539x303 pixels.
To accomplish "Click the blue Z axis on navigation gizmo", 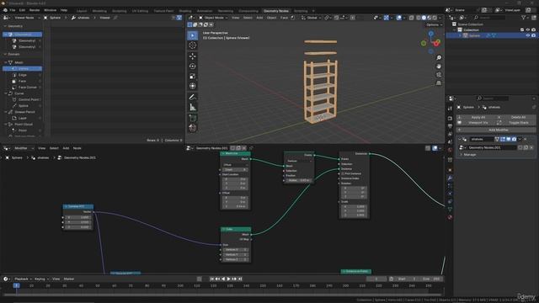I will (x=430, y=34).
